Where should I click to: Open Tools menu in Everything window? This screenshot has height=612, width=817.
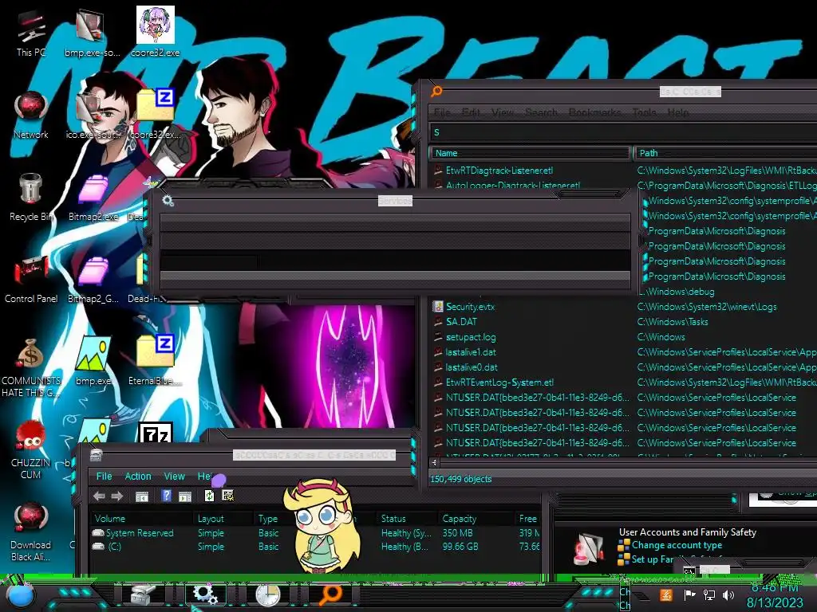[x=644, y=112]
